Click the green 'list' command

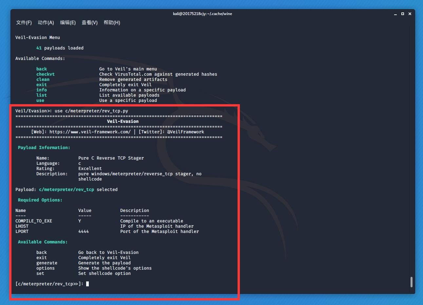point(42,95)
